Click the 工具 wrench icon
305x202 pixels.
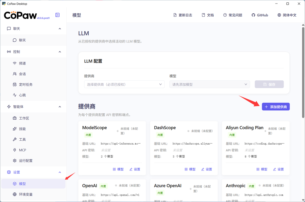[15, 139]
